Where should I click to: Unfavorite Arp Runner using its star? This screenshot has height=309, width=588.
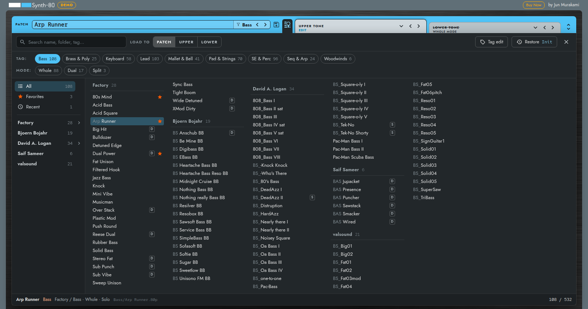click(160, 121)
